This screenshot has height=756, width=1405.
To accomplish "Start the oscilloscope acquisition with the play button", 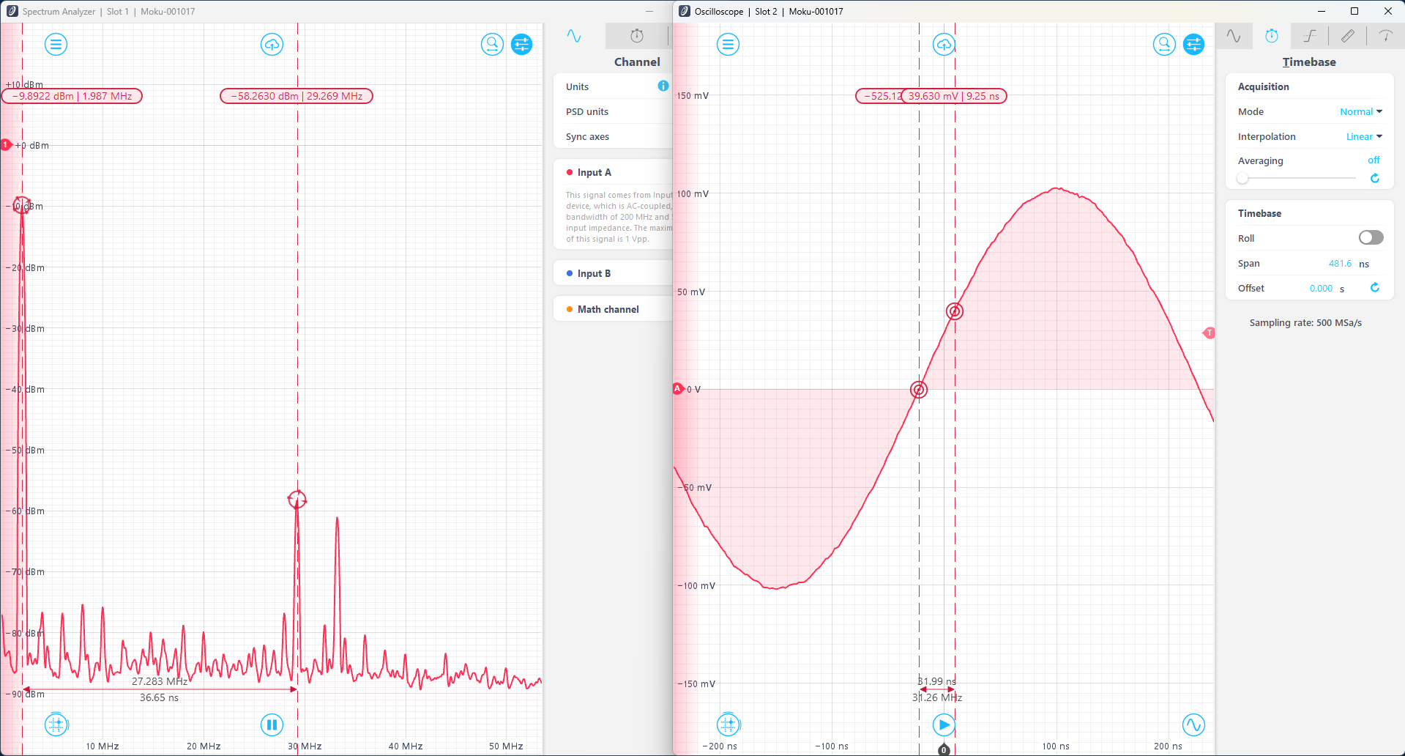I will 943,724.
